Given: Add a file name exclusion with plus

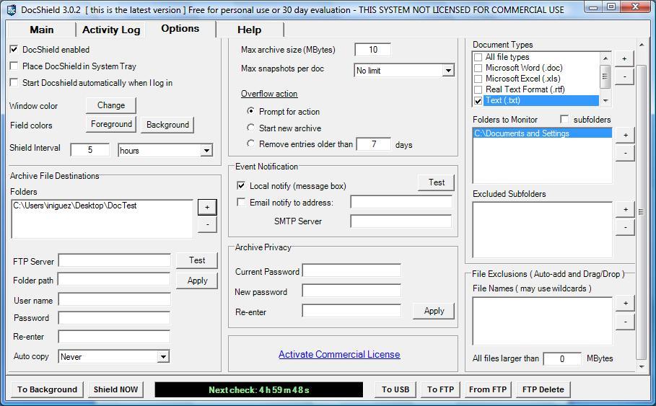Looking at the screenshot, I should point(626,303).
